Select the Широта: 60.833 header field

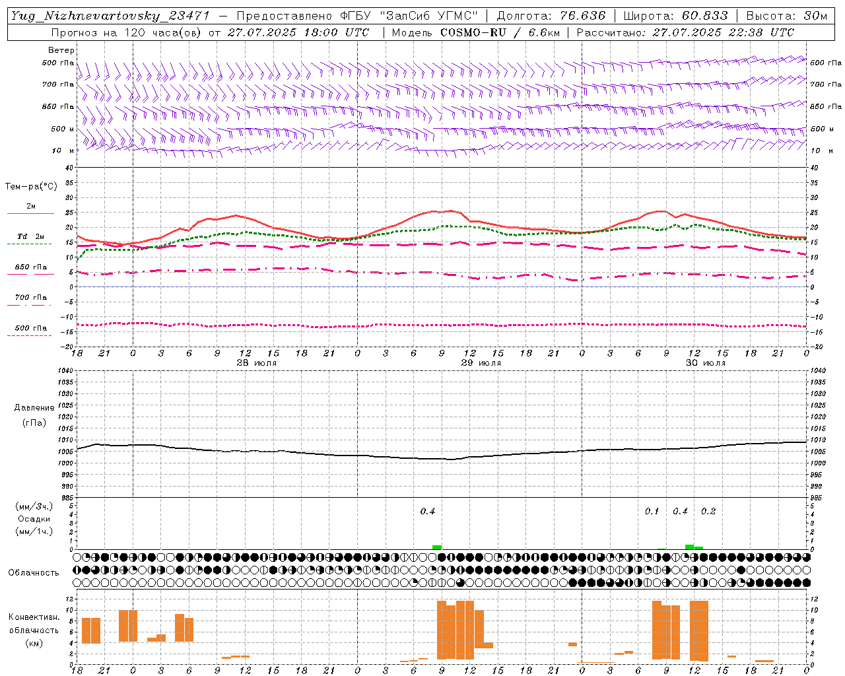click(x=676, y=16)
